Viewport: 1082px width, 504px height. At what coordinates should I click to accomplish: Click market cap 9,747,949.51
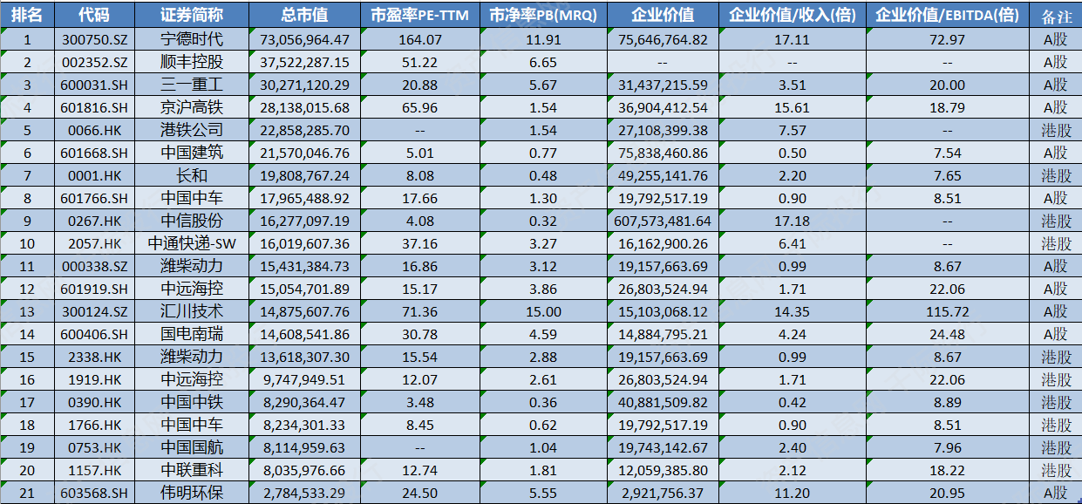[304, 379]
